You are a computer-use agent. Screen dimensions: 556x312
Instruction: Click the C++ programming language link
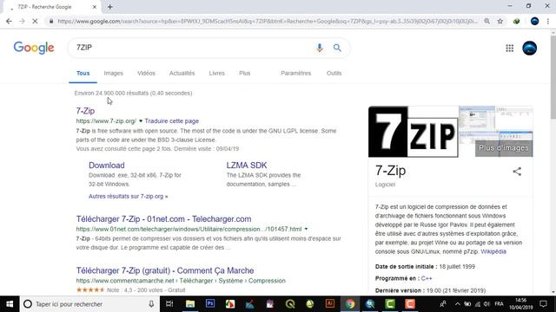tap(427, 278)
